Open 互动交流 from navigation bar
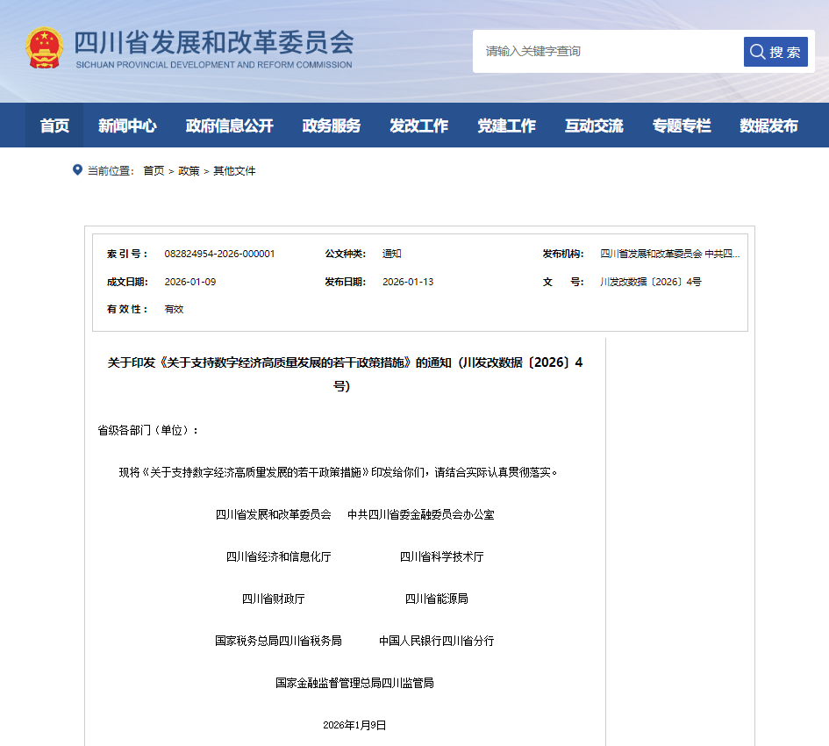This screenshot has width=829, height=746. pos(594,126)
